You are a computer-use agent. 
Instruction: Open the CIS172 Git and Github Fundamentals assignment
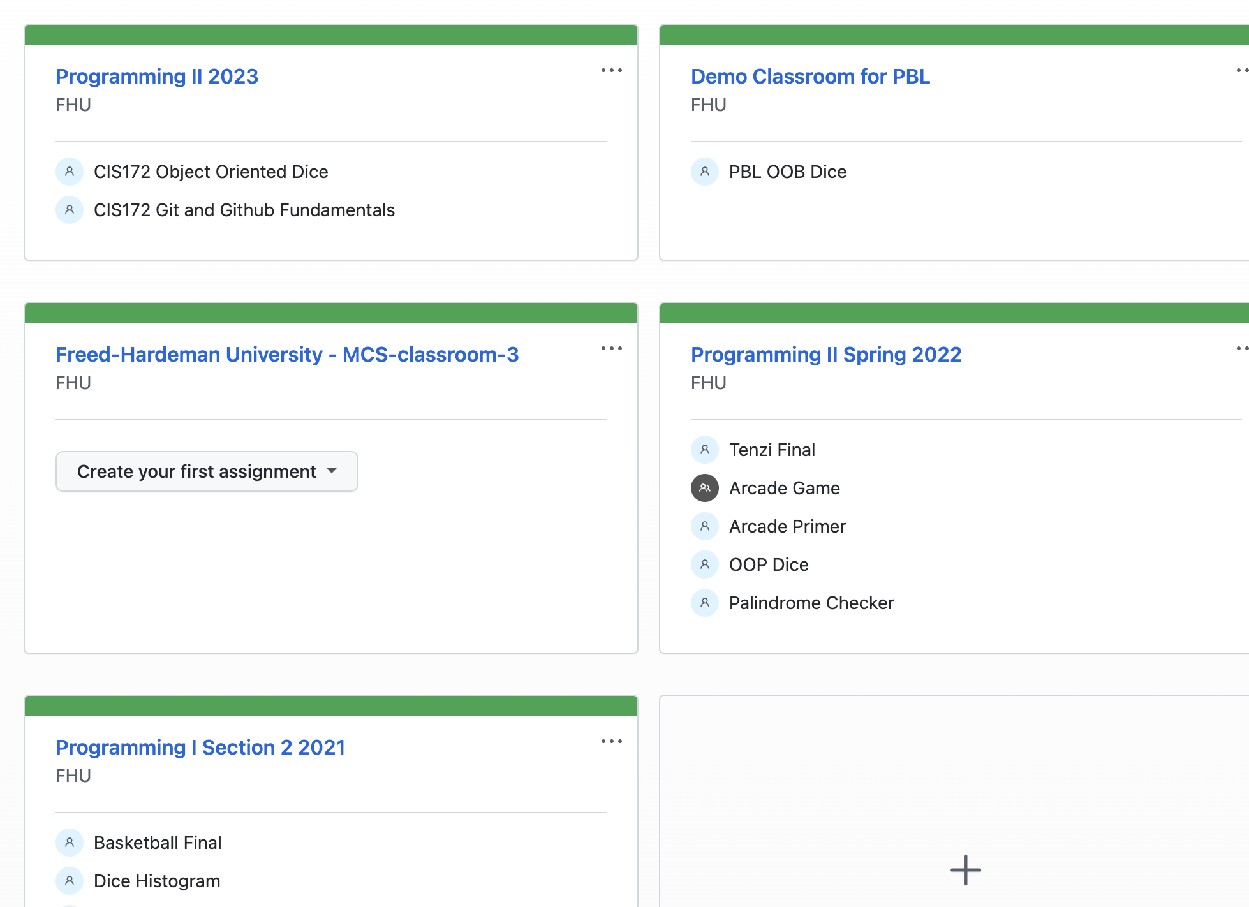(244, 210)
